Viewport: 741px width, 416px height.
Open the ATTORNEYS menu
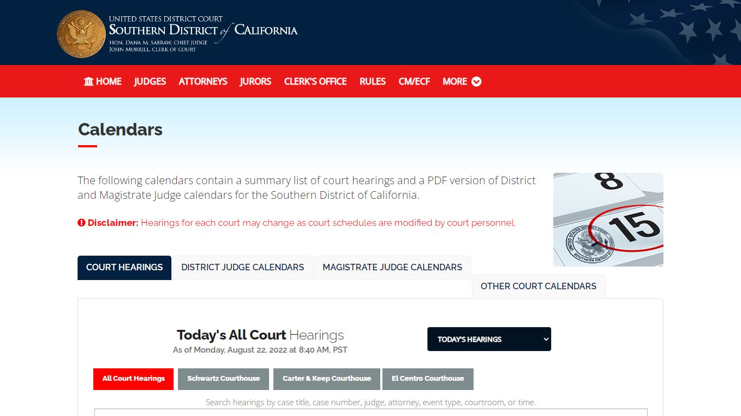click(x=203, y=81)
